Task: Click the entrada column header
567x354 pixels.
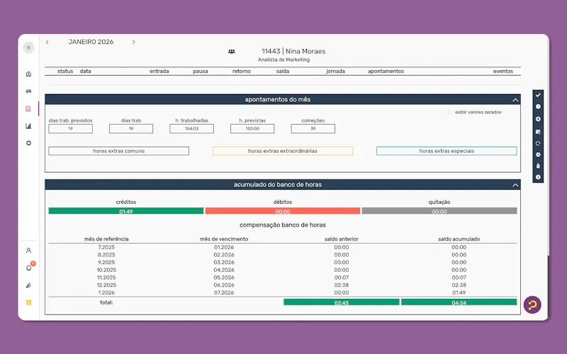Action: coord(159,72)
